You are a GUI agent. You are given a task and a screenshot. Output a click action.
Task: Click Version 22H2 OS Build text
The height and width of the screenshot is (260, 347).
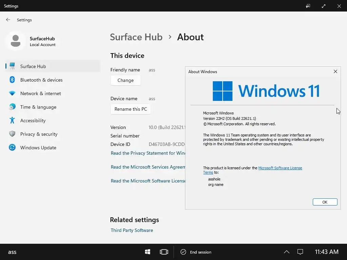point(229,118)
